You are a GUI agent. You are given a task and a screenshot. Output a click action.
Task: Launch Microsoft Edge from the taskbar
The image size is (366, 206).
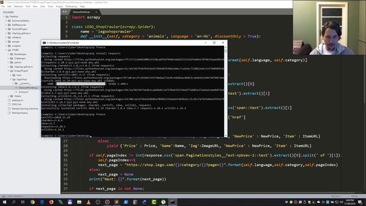tap(42, 202)
